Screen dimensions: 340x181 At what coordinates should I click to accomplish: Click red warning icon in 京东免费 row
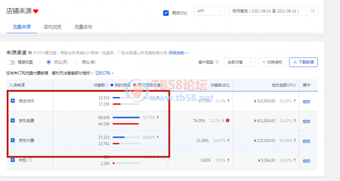click(227, 120)
